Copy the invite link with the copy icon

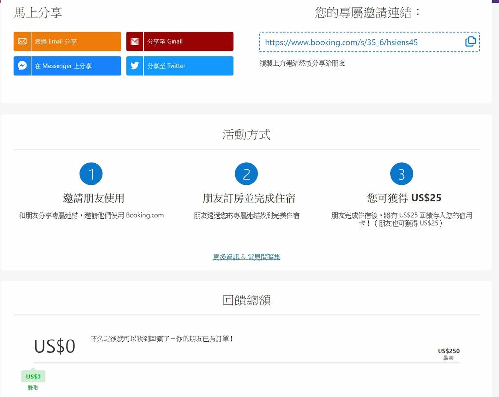471,41
